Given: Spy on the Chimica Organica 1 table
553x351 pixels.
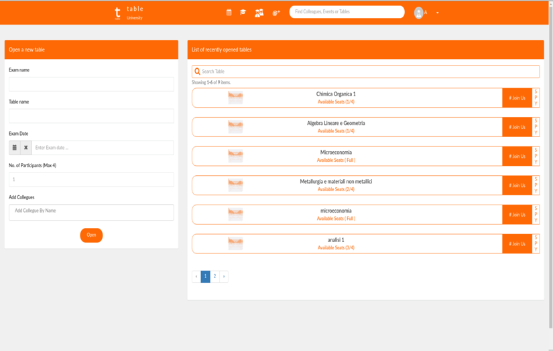Looking at the screenshot, I should [x=536, y=98].
